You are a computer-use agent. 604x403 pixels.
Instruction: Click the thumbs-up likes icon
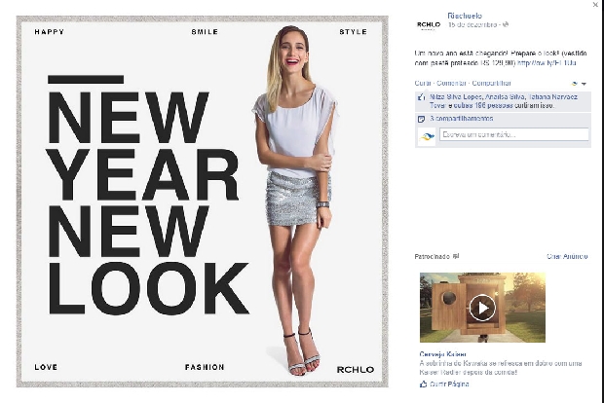click(x=422, y=97)
